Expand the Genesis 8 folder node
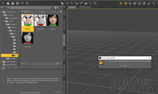This screenshot has width=158, height=94. (6, 58)
